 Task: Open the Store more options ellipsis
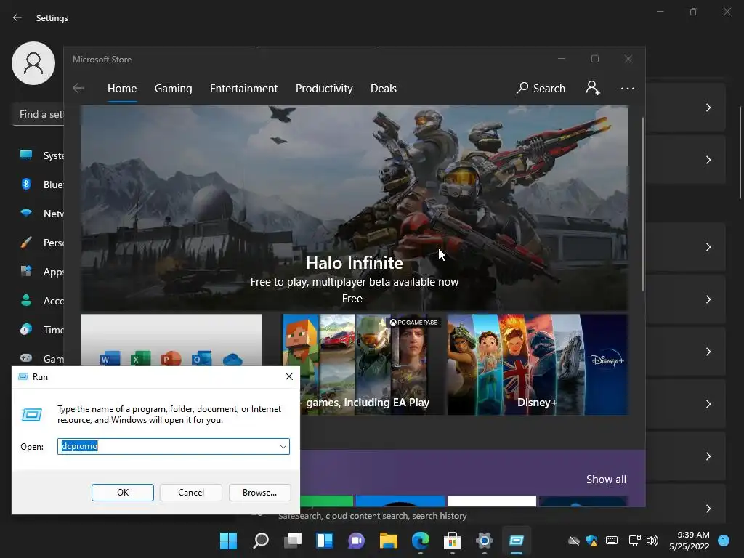coord(627,88)
